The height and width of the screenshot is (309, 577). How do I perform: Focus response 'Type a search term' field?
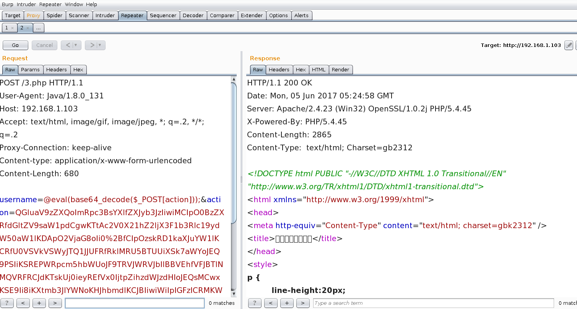point(433,303)
